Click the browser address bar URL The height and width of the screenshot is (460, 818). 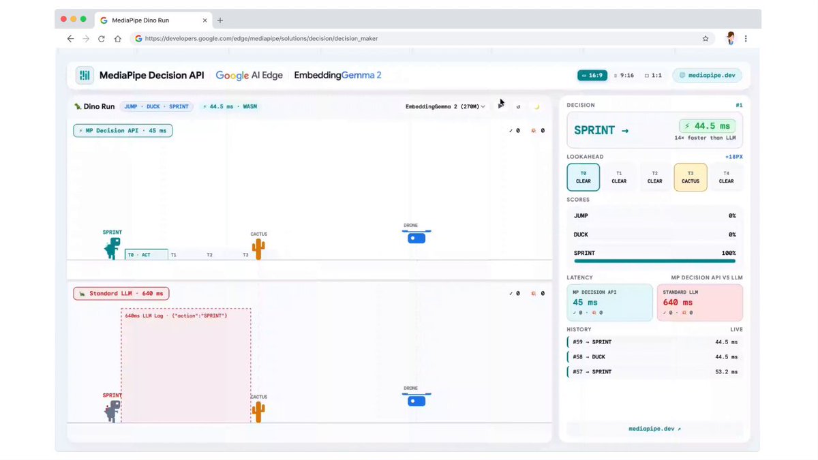tap(261, 39)
